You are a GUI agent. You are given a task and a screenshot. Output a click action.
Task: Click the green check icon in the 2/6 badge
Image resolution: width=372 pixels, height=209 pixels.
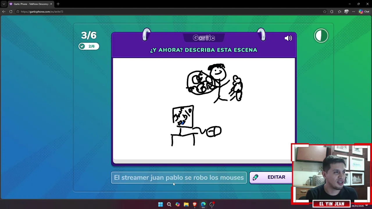point(82,46)
